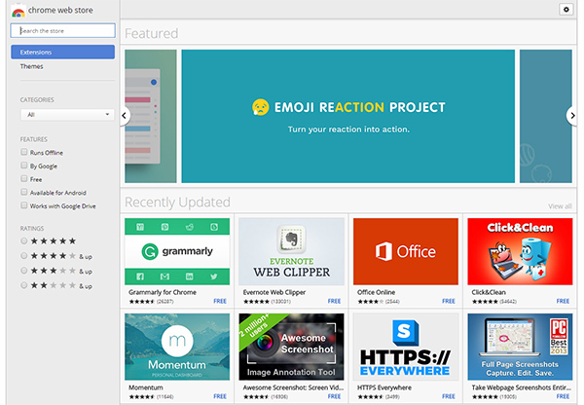Click the Chrome Web Store logo
This screenshot has height=405, width=584.
point(18,11)
